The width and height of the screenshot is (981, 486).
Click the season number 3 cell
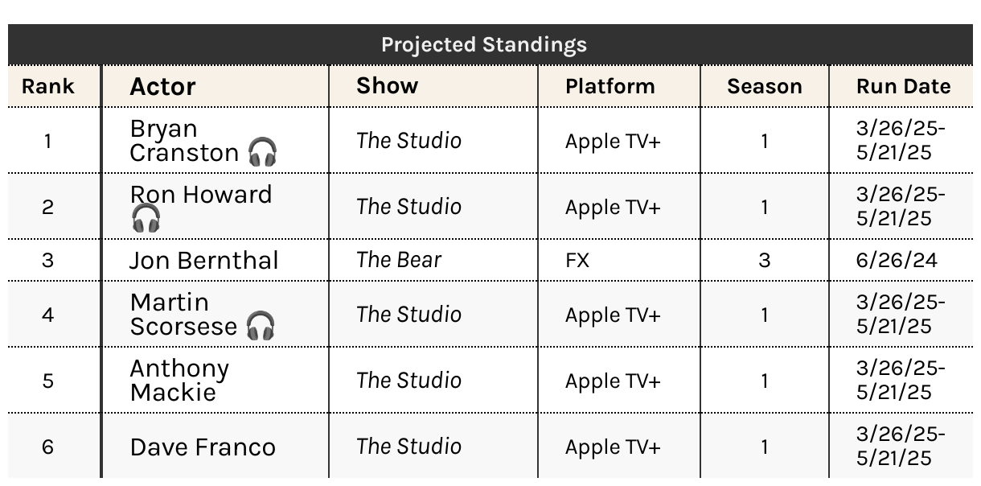pos(764,260)
